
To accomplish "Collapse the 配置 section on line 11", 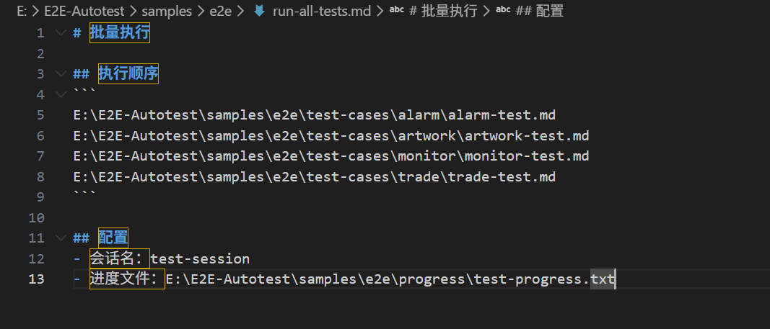I will click(x=61, y=238).
